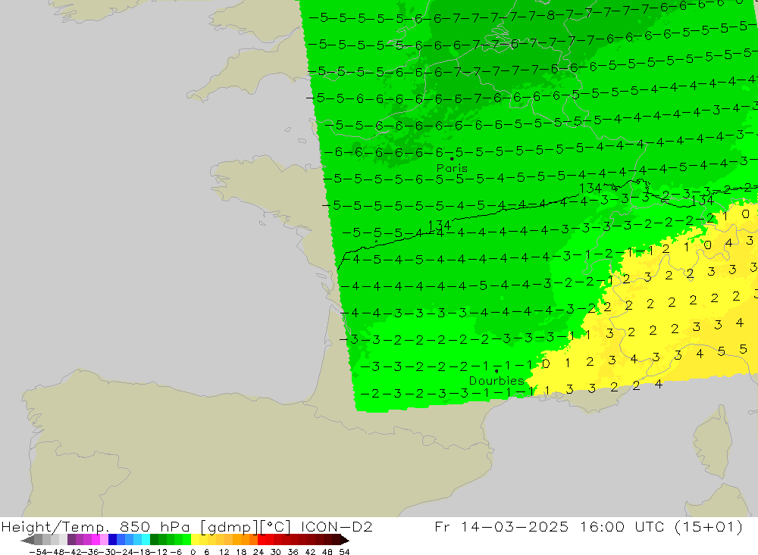The width and height of the screenshot is (758, 555).
Task: Click the legend value 36
Action: click(x=293, y=552)
